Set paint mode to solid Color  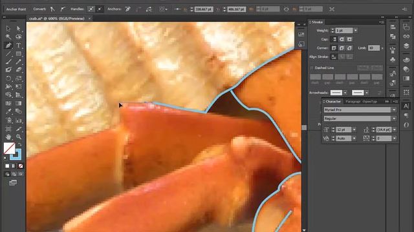(7, 166)
